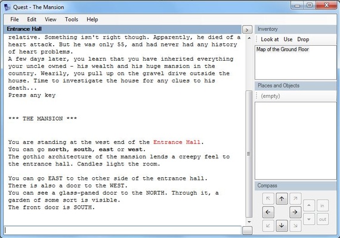Click Drop in Inventory toolbar
This screenshot has height=238, width=340.
[303, 39]
